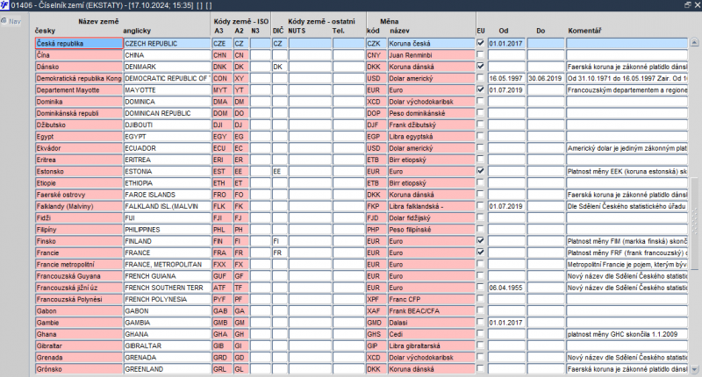Click the English name field FRANCE
The image size is (702, 377).
(167, 253)
